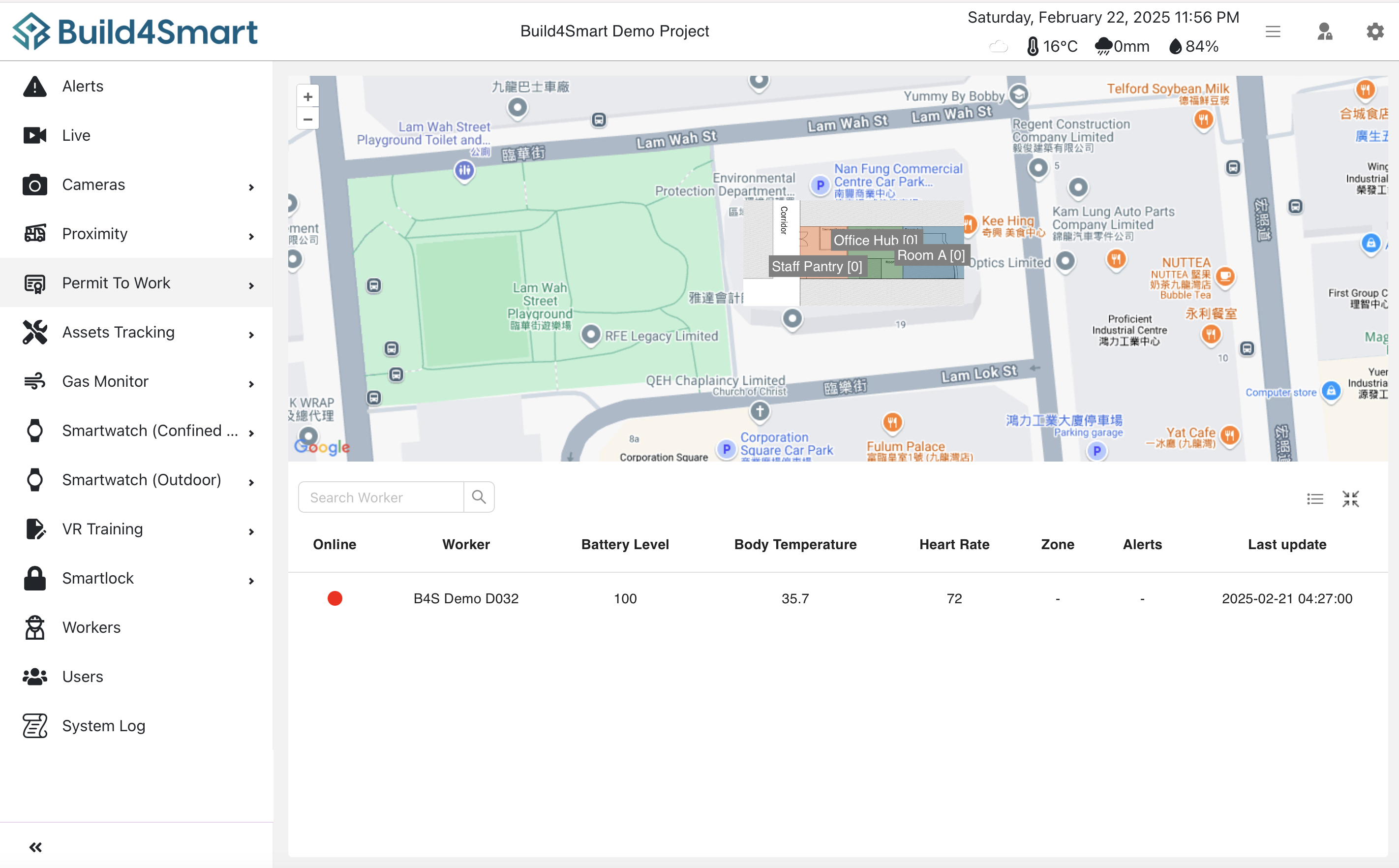
Task: Switch table to list view
Action: tap(1315, 498)
